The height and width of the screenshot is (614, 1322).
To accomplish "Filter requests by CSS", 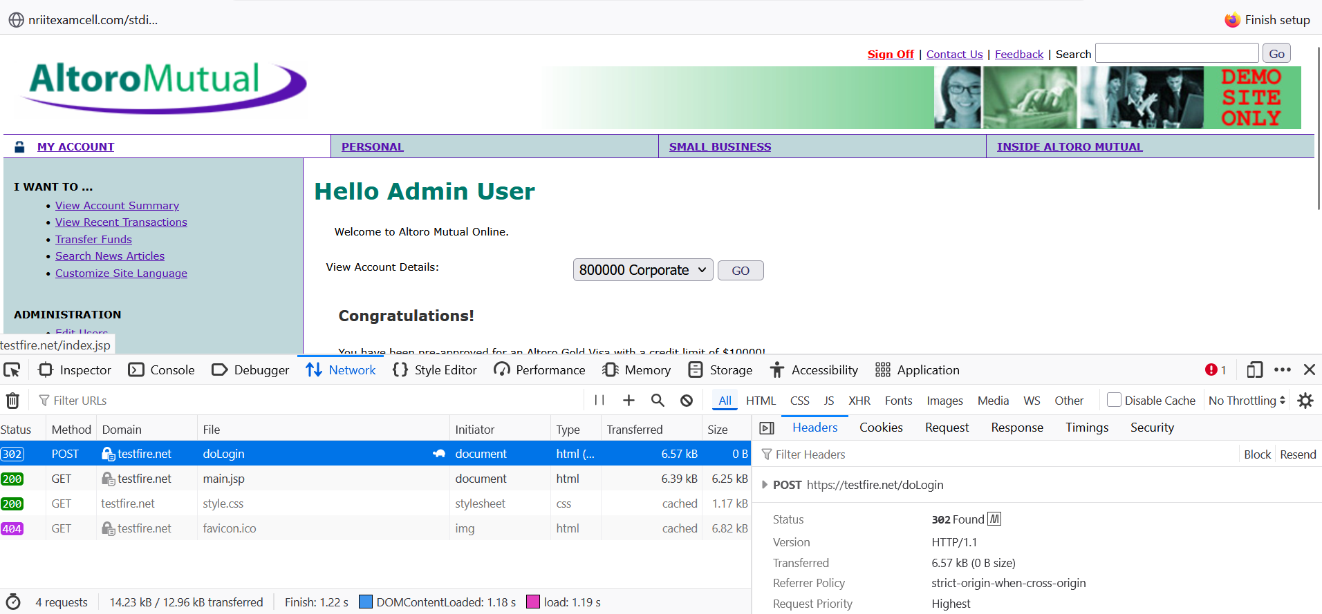I will (799, 401).
